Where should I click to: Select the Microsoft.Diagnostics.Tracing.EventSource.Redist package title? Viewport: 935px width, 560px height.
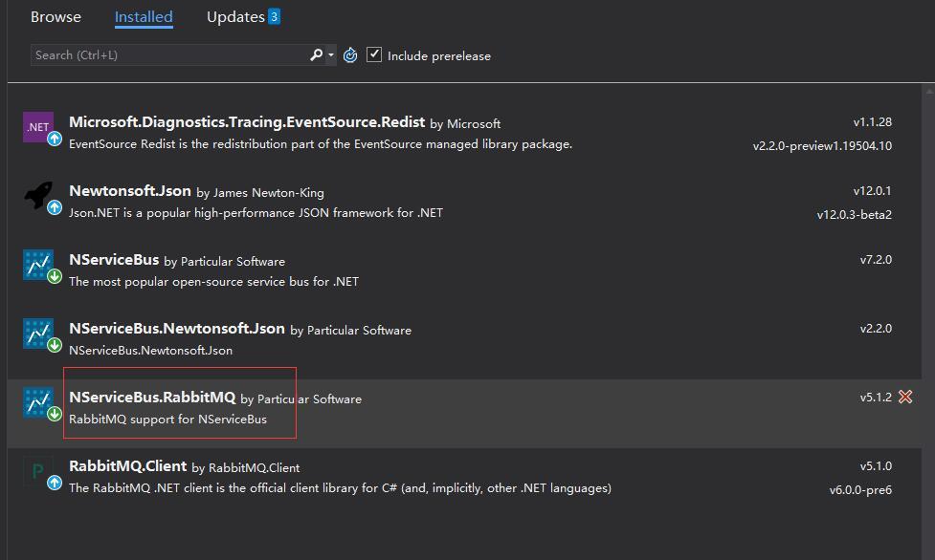click(x=247, y=122)
